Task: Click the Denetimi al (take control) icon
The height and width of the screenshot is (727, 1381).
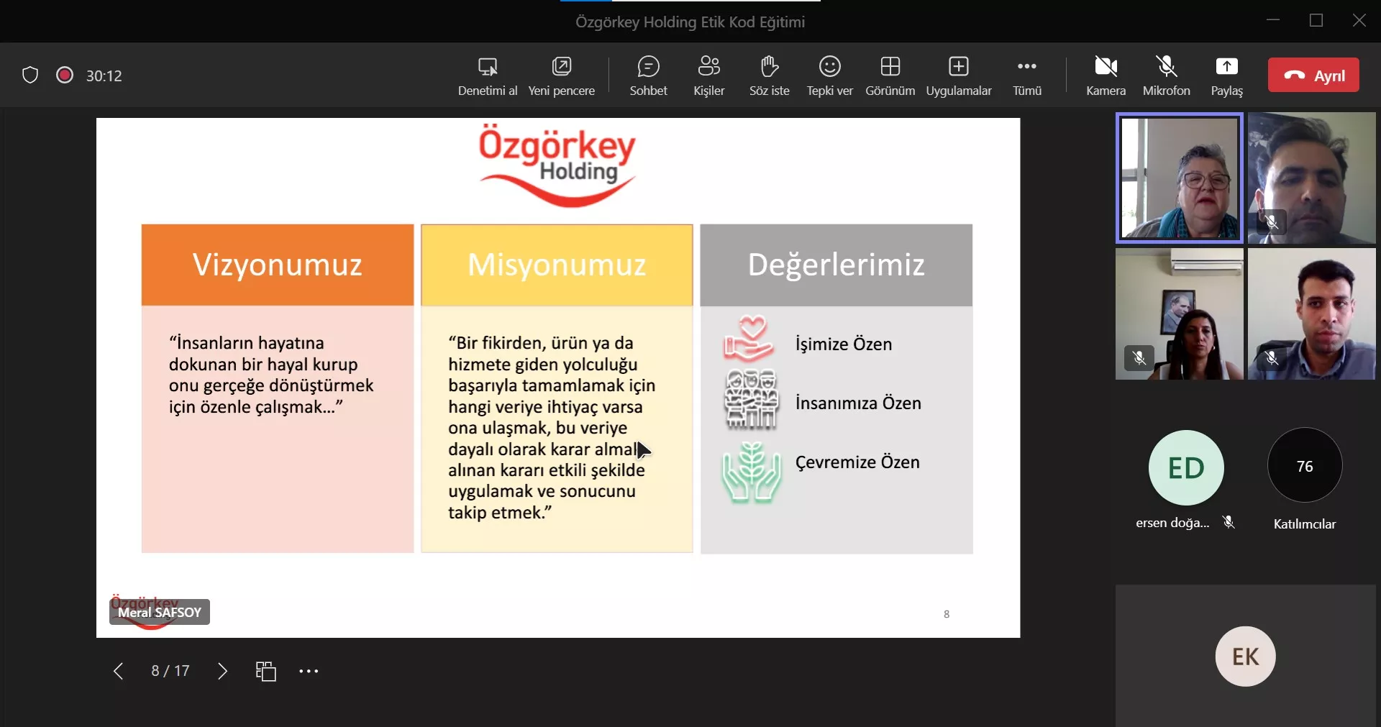Action: (x=488, y=67)
